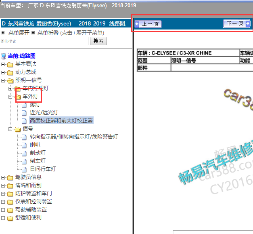253x234 pixels.
Task: Click the 驾驶辅助装置 folder icon
Action: click(10, 210)
